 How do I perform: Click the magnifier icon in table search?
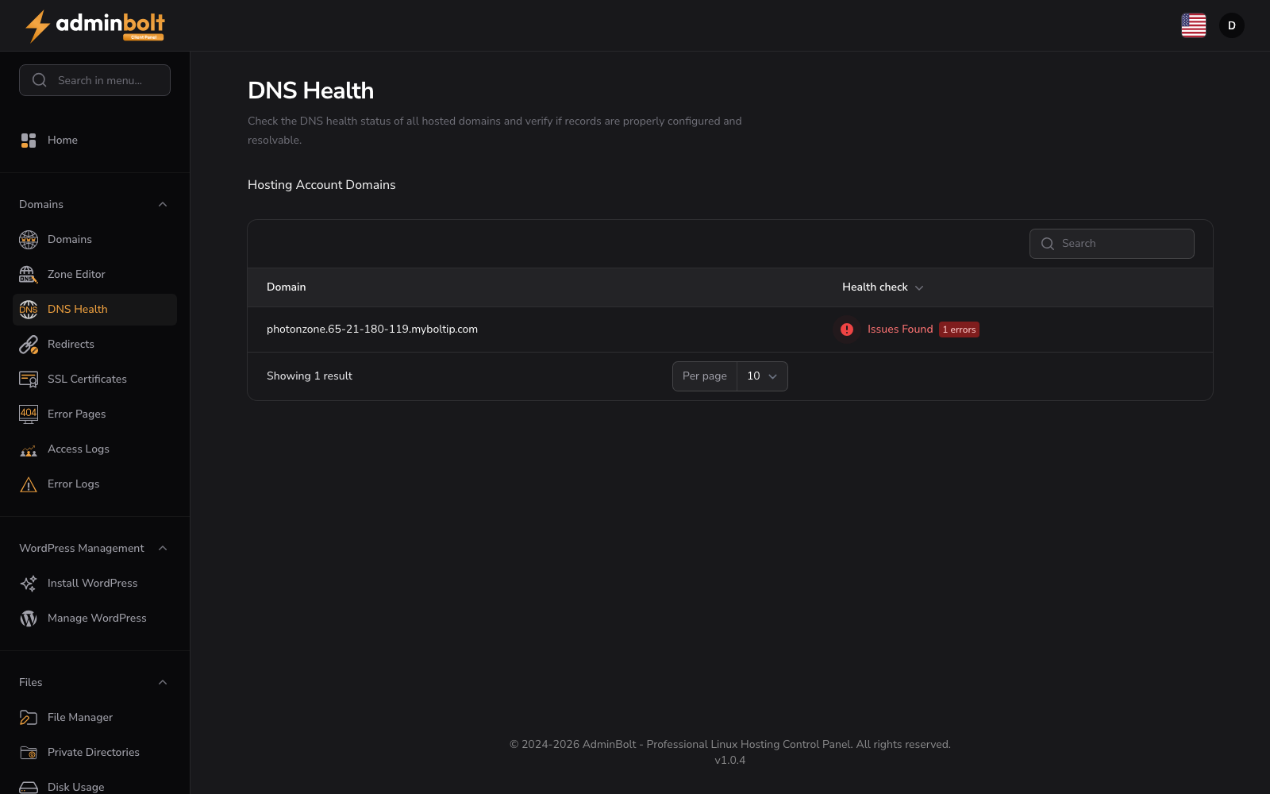(1048, 244)
